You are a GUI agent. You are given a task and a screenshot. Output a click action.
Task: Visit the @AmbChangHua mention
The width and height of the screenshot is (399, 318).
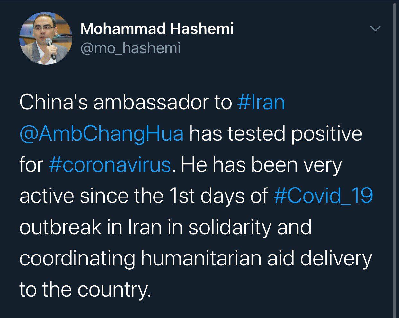(101, 134)
